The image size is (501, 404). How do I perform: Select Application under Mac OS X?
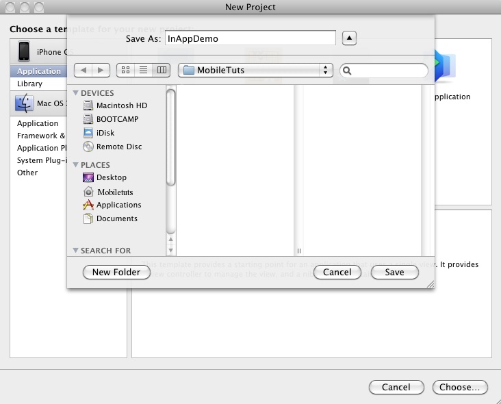click(38, 123)
